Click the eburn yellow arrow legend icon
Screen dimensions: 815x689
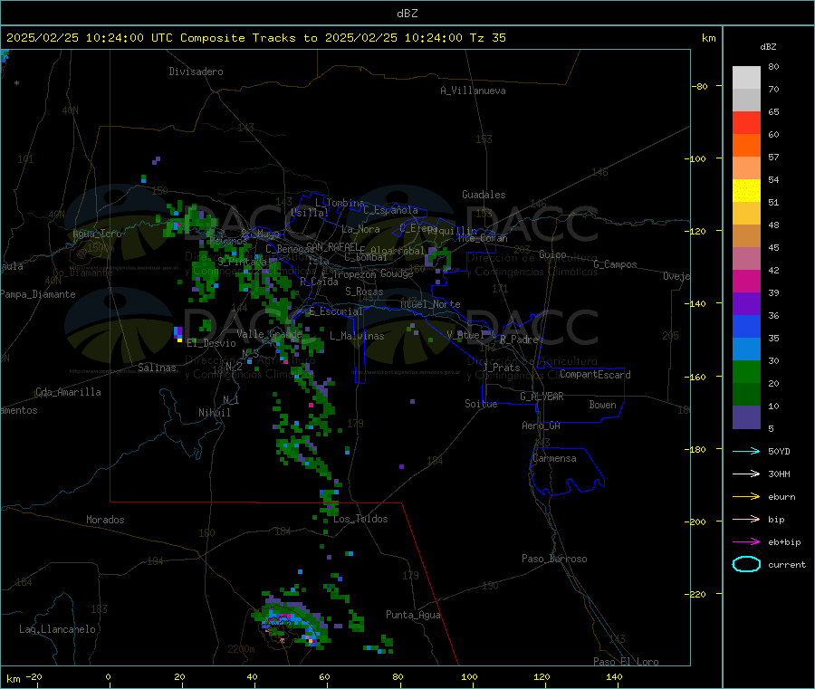pyautogui.click(x=746, y=497)
